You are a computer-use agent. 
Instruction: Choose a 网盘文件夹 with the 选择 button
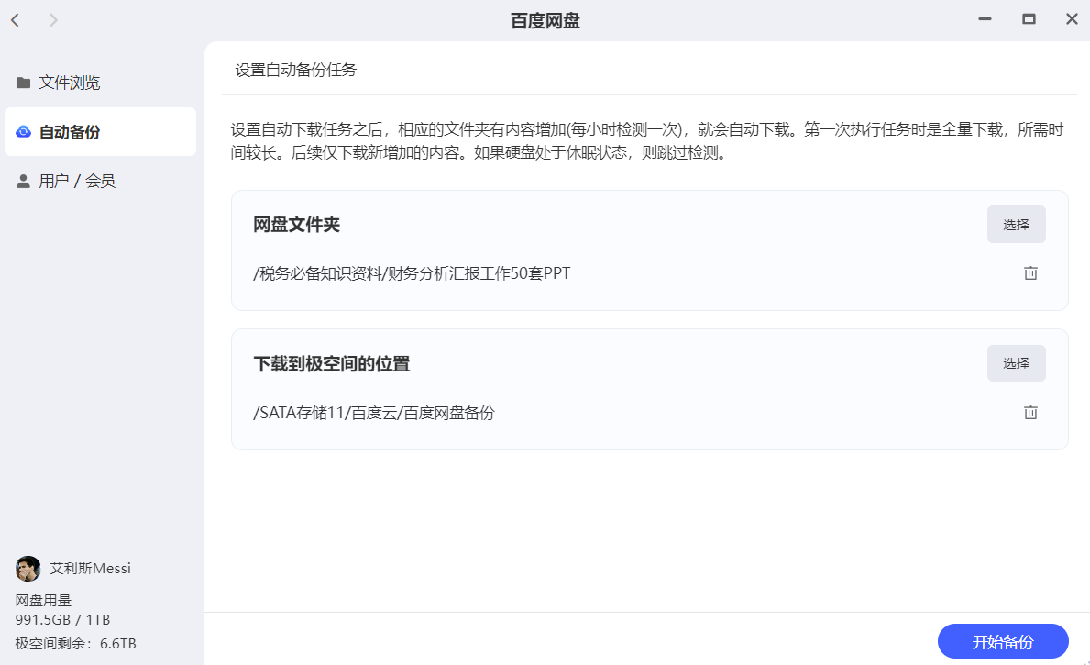[x=1016, y=224]
